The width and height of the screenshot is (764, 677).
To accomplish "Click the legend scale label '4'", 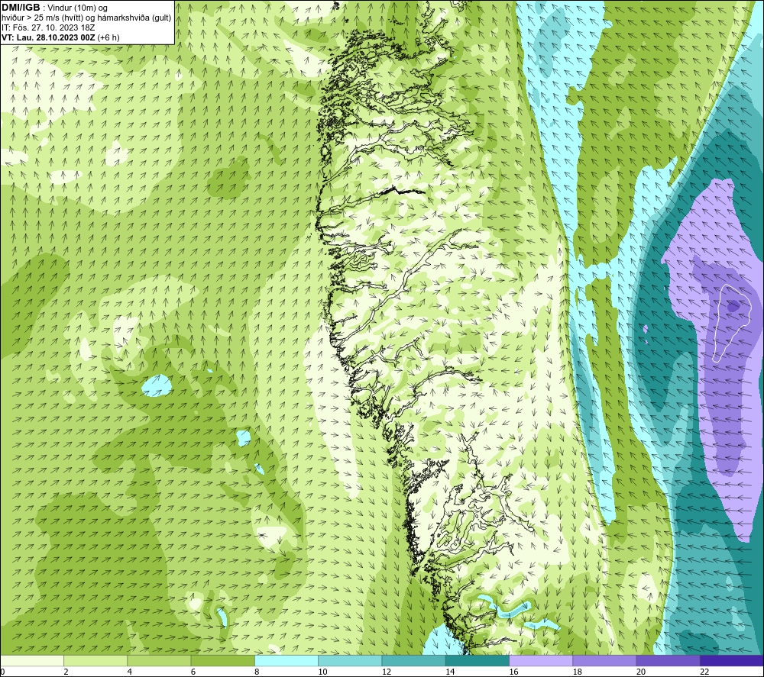I will click(x=130, y=672).
